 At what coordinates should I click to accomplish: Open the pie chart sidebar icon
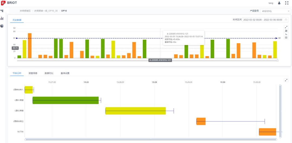coord(2,26)
